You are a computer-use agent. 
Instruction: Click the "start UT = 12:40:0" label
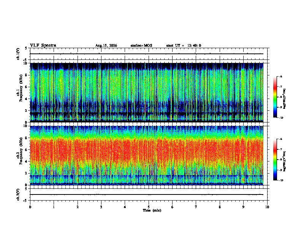click(x=184, y=45)
